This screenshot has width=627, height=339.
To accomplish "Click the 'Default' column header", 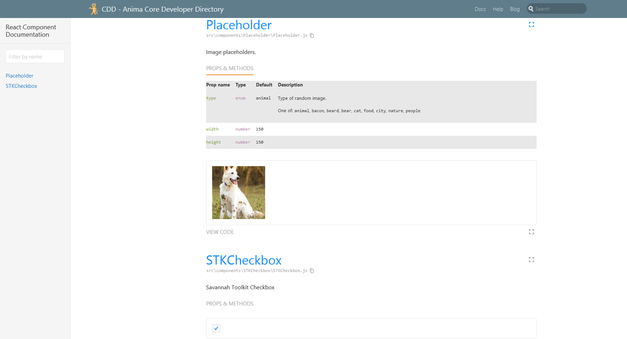I will (x=264, y=85).
